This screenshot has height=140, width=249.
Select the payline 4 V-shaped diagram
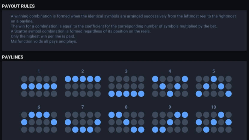pyautogui.click(x=170, y=86)
